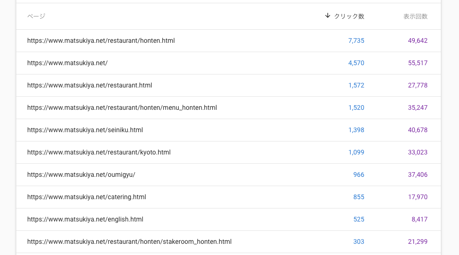Click the 55,517 impressions value
The image size is (459, 255).
coord(418,63)
